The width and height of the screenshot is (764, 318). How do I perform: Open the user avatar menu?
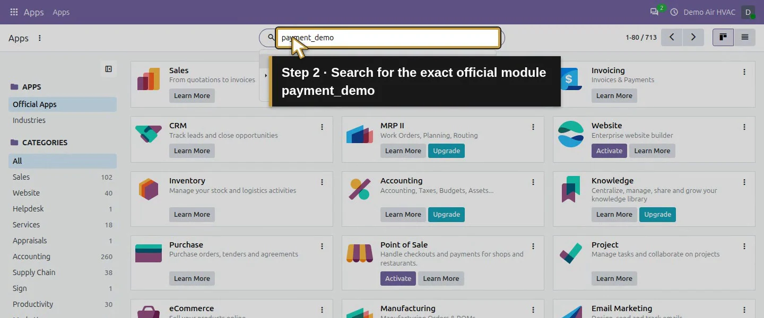point(748,12)
